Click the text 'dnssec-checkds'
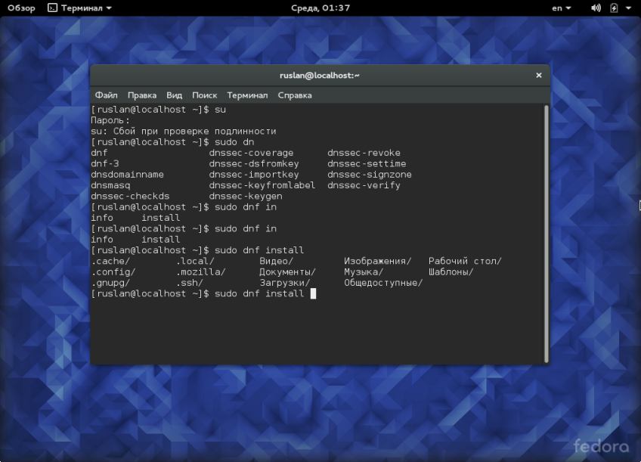This screenshot has width=641, height=462. tap(130, 197)
